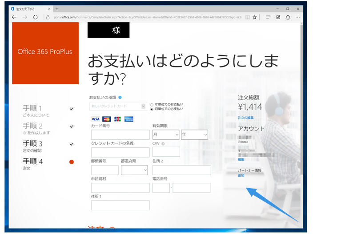
Task: Click the 注文総額 heading text
Action: click(x=249, y=98)
